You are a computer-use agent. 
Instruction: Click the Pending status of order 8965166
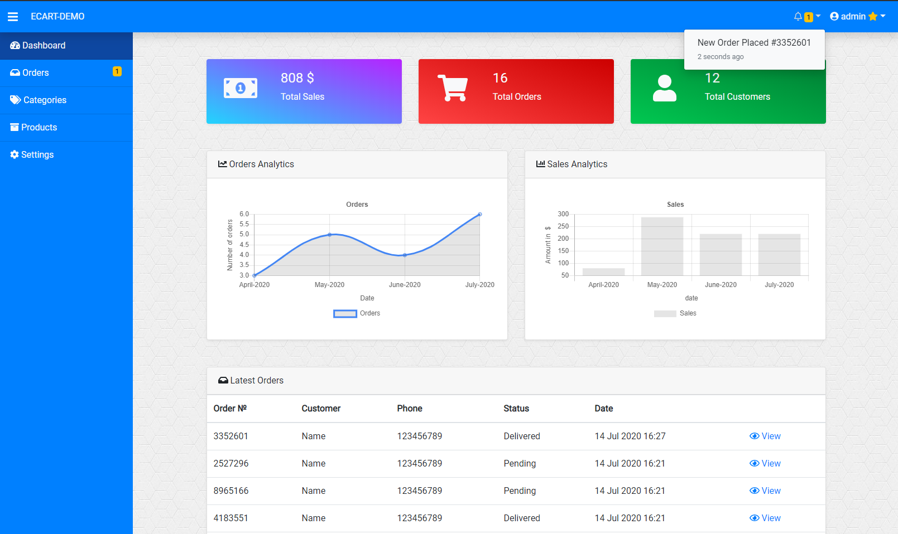click(x=520, y=491)
